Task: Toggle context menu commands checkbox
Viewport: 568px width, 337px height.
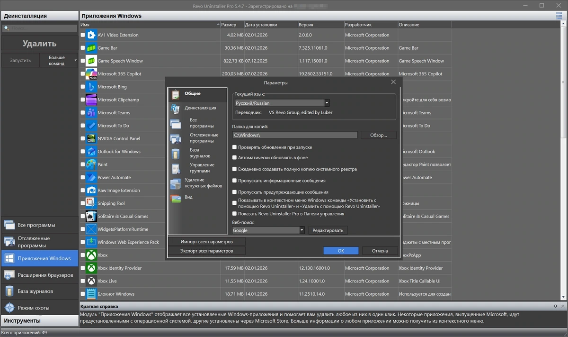Action: point(234,203)
